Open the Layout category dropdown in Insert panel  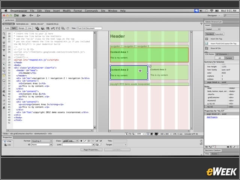(213, 29)
